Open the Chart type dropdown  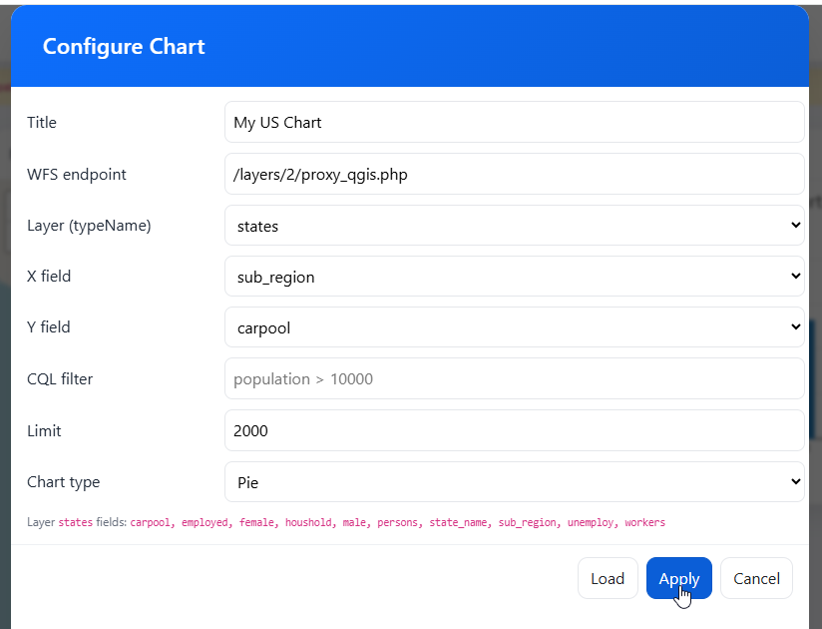pyautogui.click(x=515, y=482)
